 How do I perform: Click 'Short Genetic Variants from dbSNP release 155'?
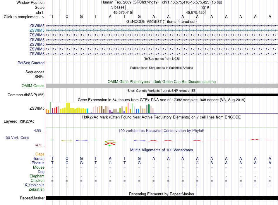(x=162, y=91)
